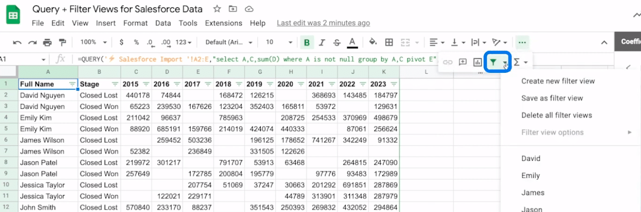
Task: Open the Help menu
Action: coord(257,23)
